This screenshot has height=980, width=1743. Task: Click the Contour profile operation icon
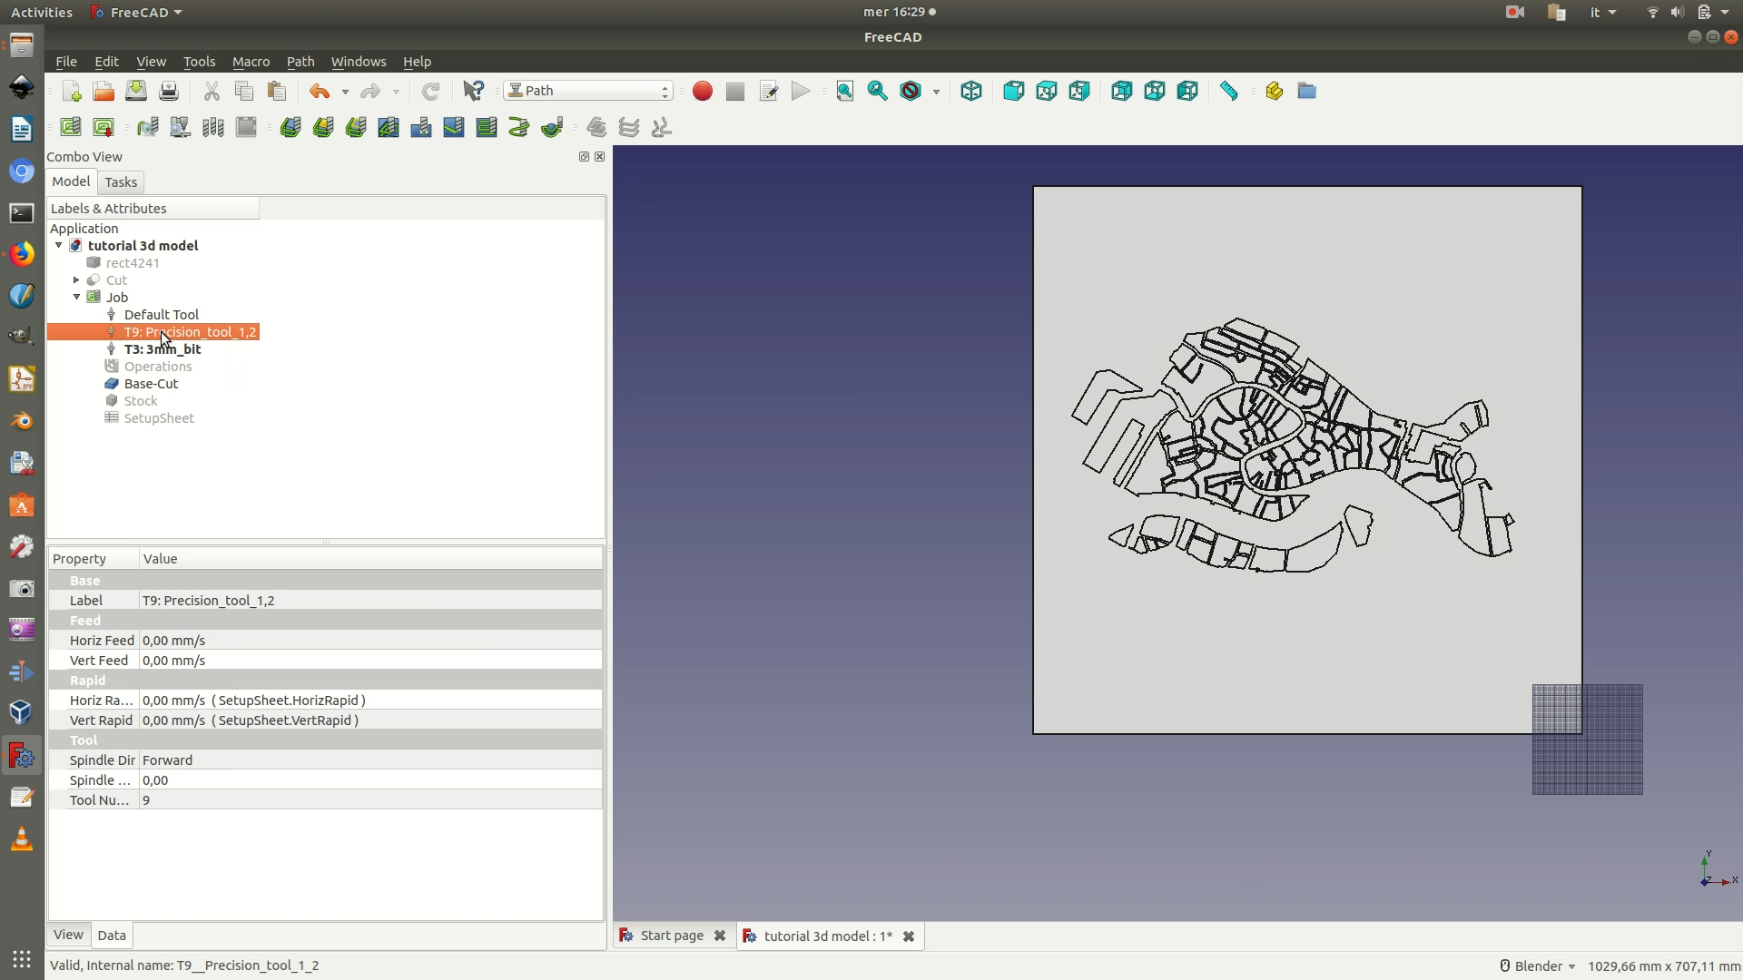290,127
